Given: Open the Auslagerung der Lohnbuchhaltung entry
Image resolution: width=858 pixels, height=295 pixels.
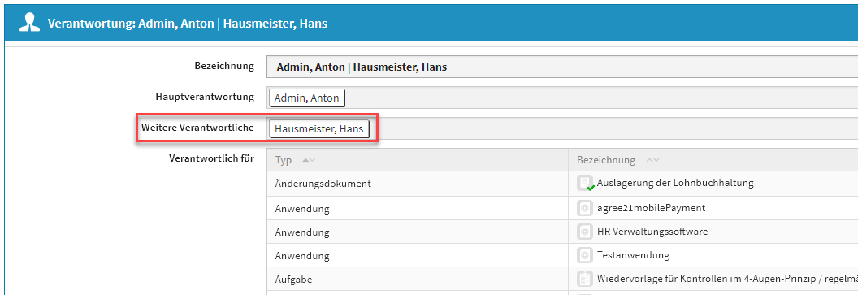Looking at the screenshot, I should pos(675,183).
